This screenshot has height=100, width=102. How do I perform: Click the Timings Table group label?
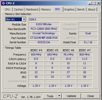[x=13, y=48]
